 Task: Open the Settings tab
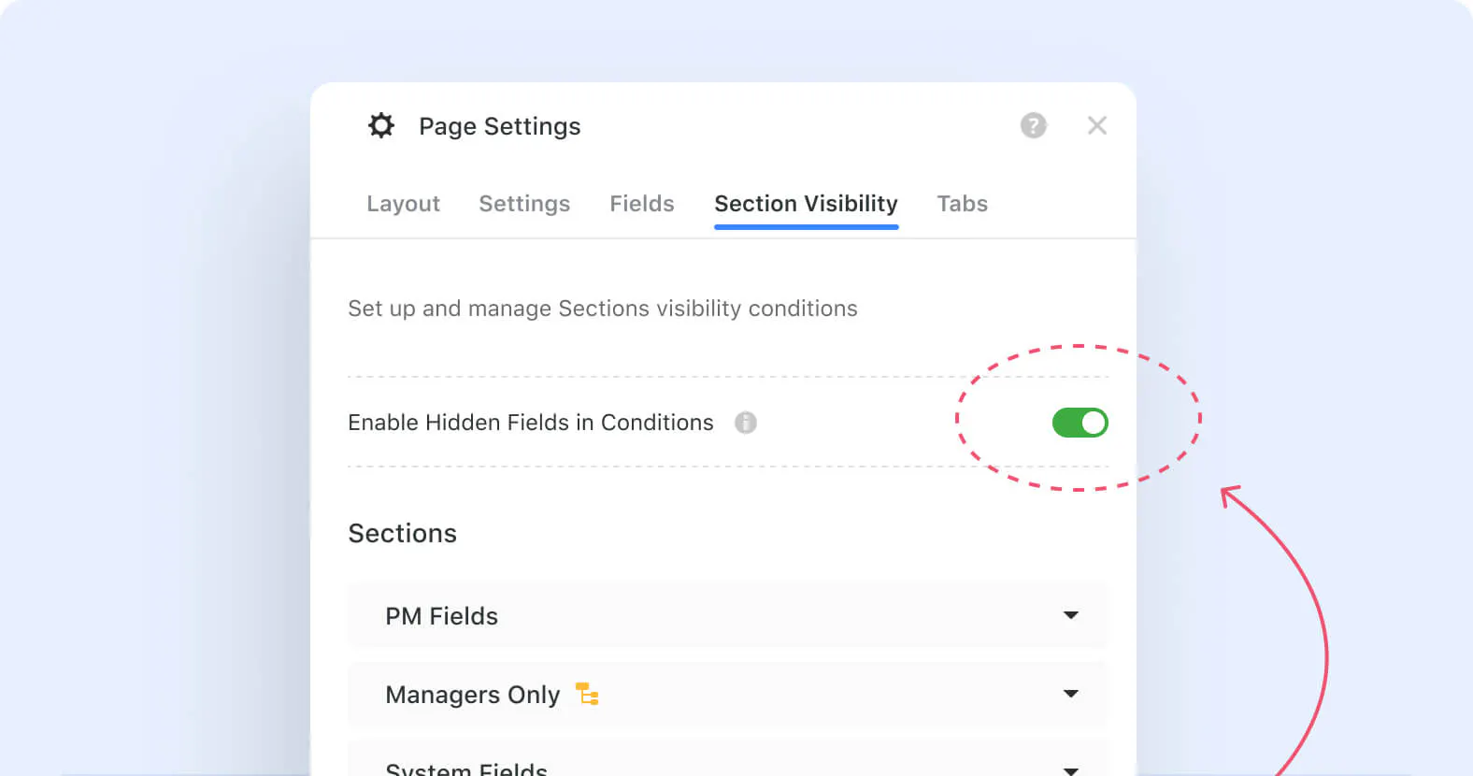(x=524, y=204)
